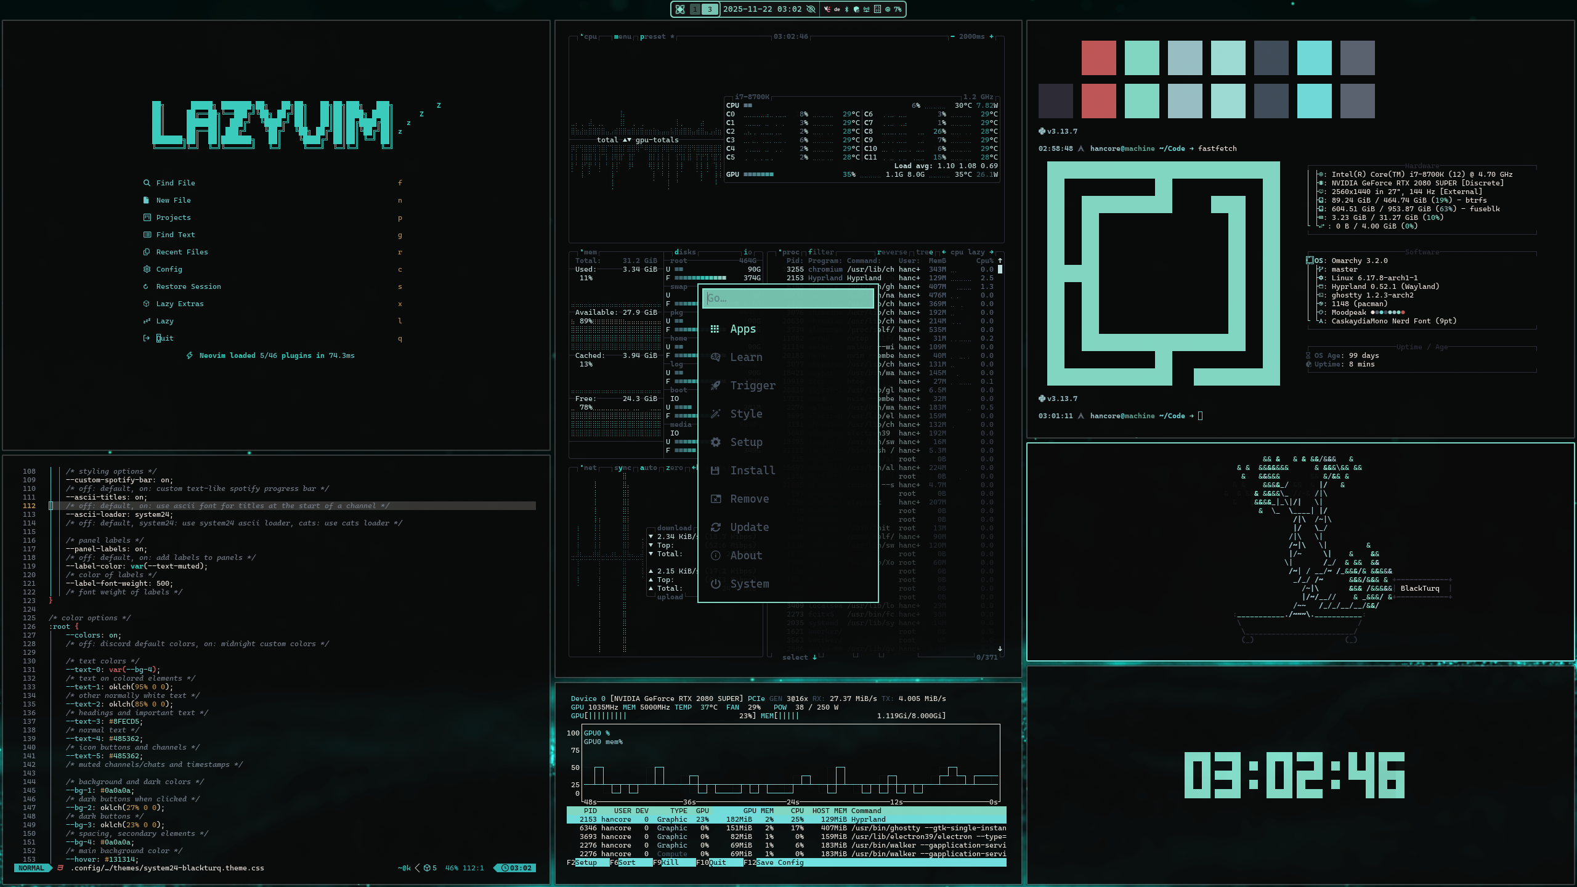Image resolution: width=1577 pixels, height=887 pixels.
Task: Select Style in the launcher menu
Action: [x=788, y=414]
